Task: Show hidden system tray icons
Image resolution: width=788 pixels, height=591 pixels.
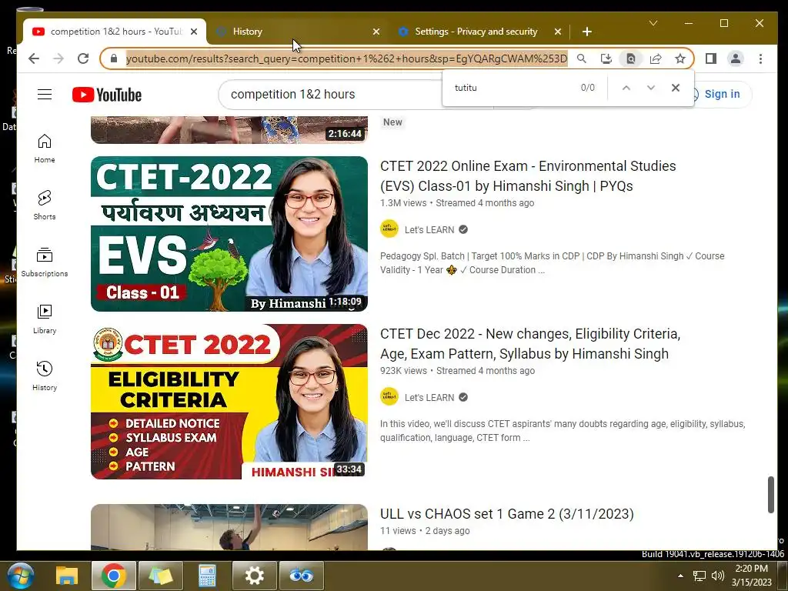Action: pyautogui.click(x=680, y=576)
